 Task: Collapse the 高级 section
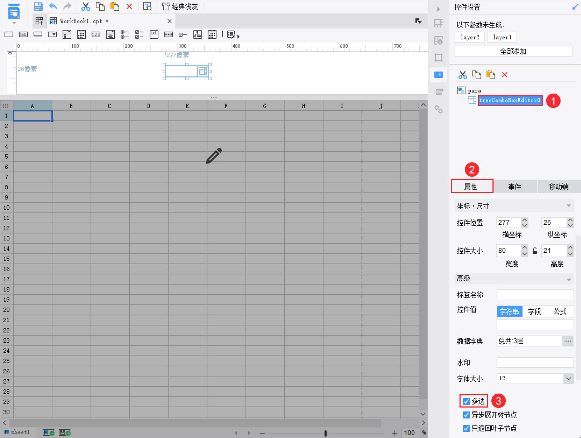[x=568, y=280]
